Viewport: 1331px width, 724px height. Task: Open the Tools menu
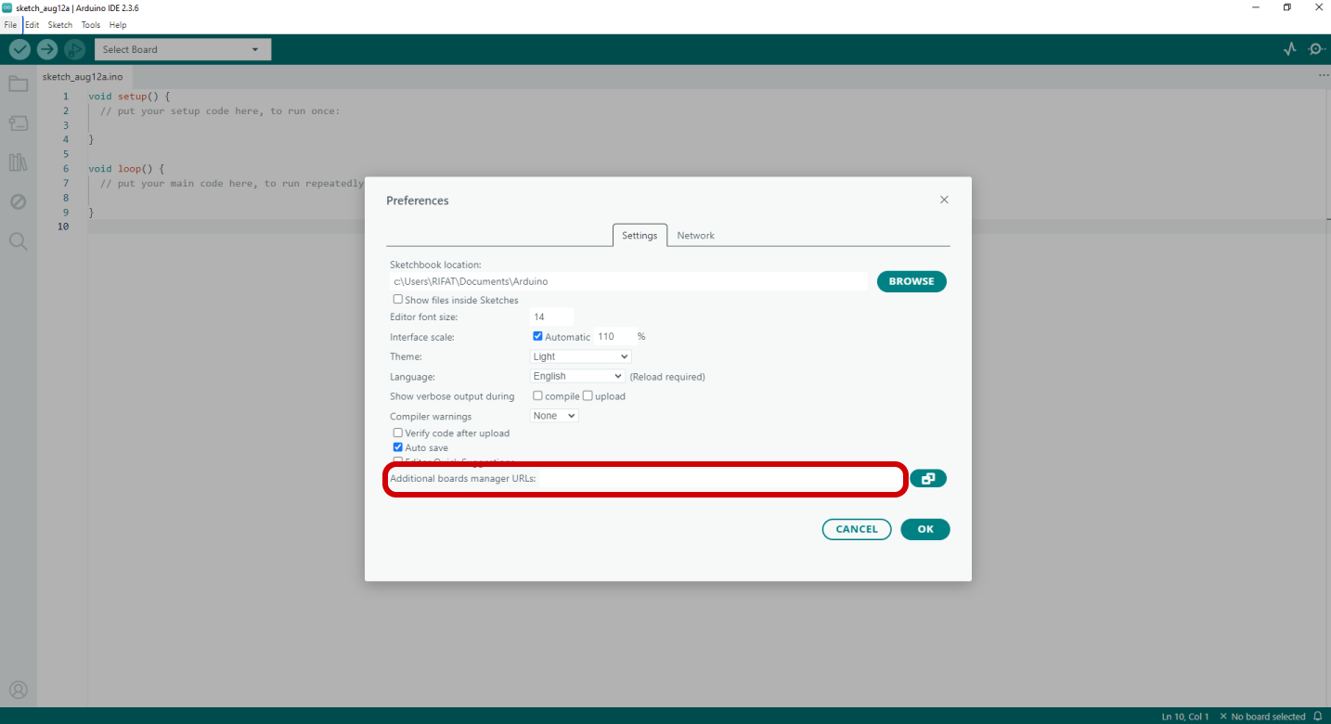pos(90,25)
